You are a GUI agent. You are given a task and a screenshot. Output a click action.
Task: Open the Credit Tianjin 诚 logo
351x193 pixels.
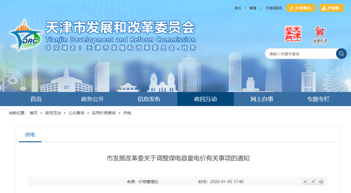[x=320, y=35]
